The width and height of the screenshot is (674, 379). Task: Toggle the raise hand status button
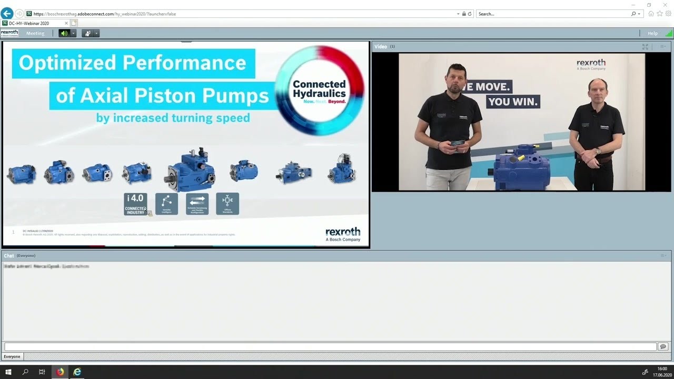(x=87, y=33)
